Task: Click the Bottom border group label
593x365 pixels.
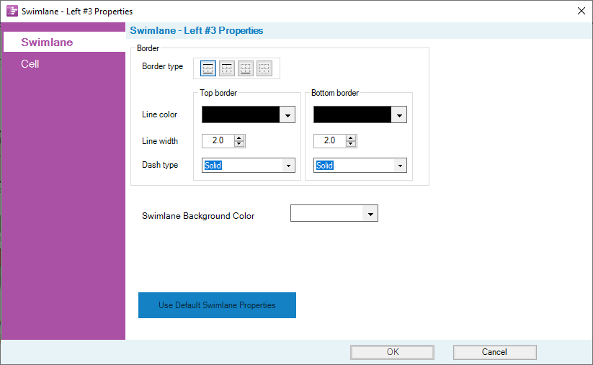Action: coord(335,93)
